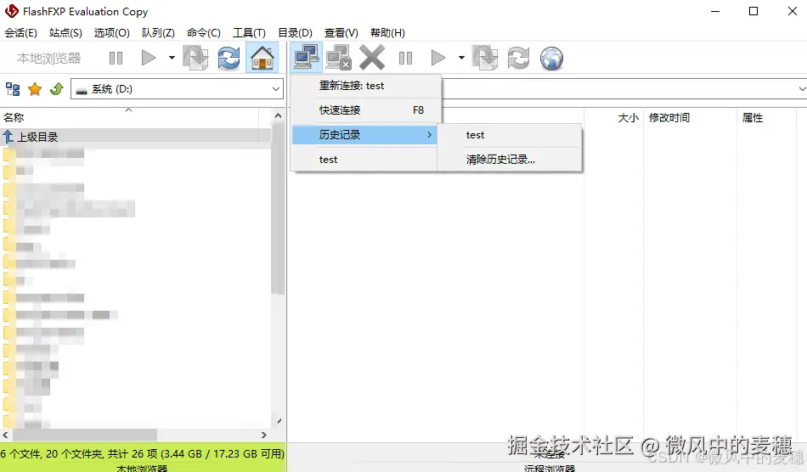This screenshot has height=472, width=807.
Task: Open the 目录(D) menu
Action: coord(295,33)
